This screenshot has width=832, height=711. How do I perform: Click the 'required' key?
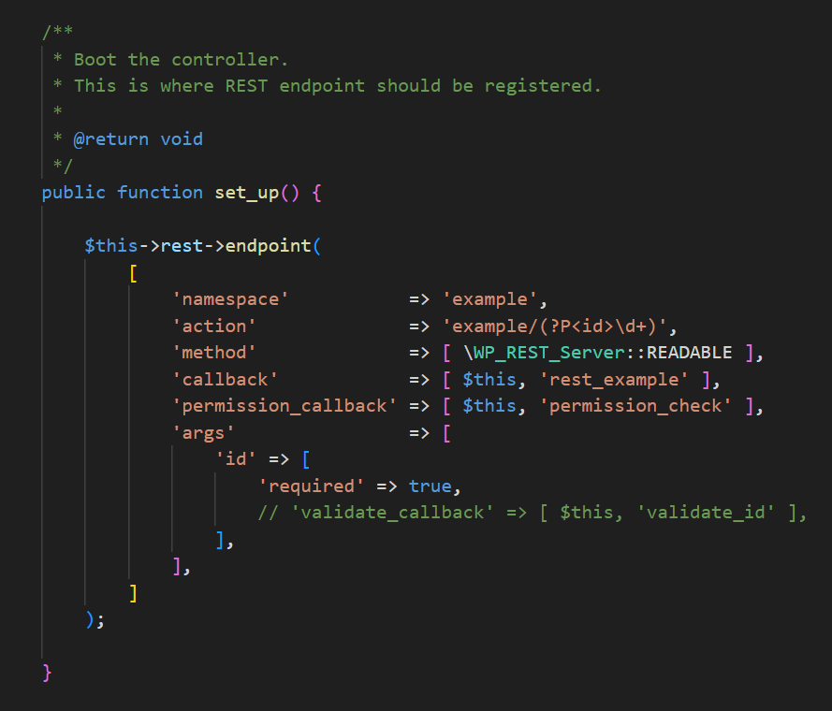[312, 486]
